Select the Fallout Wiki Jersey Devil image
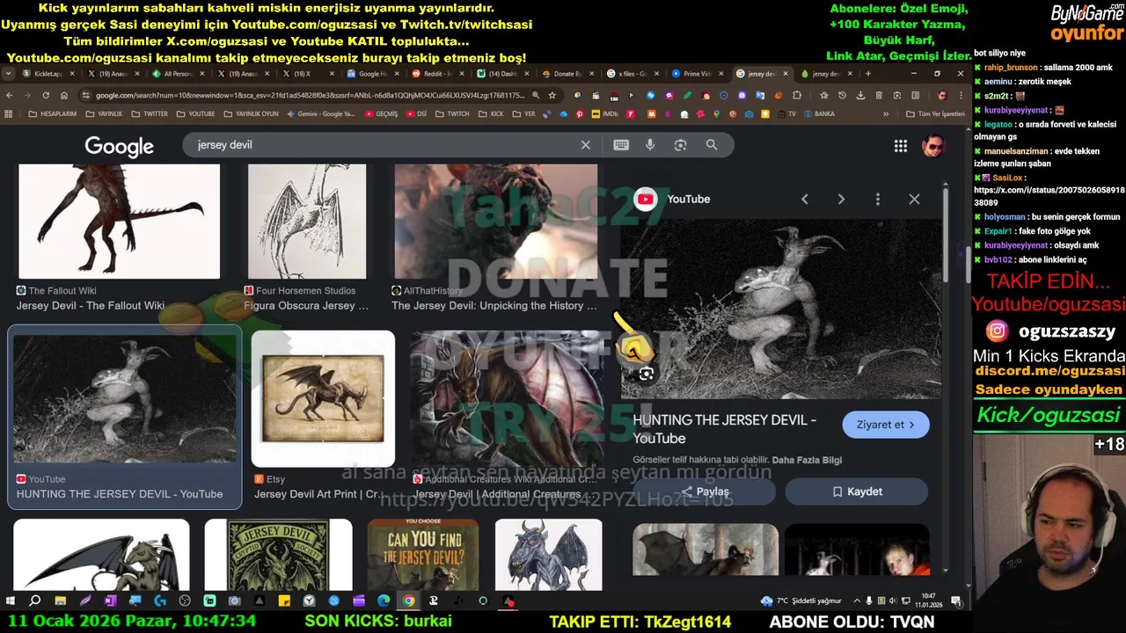Image resolution: width=1126 pixels, height=633 pixels. point(119,222)
